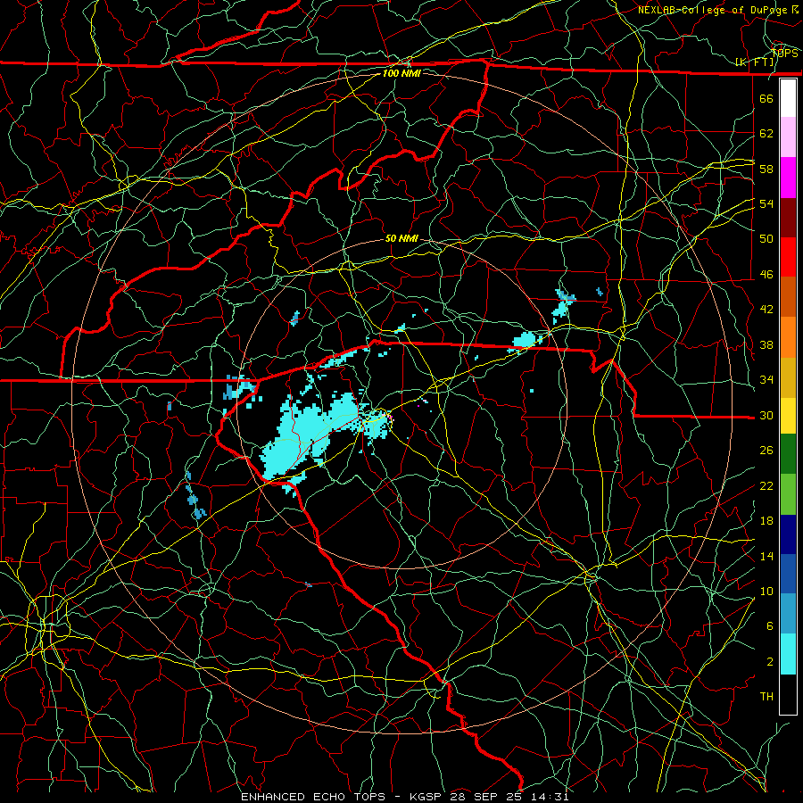Click the 'TOPS' legend title
The image size is (803, 803).
(784, 54)
